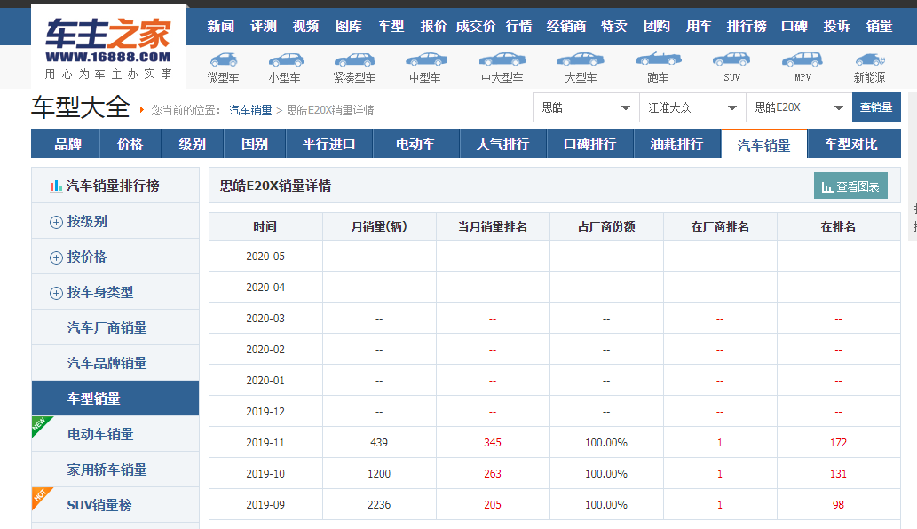Open the 新闻 top menu item
917x529 pixels.
point(221,27)
